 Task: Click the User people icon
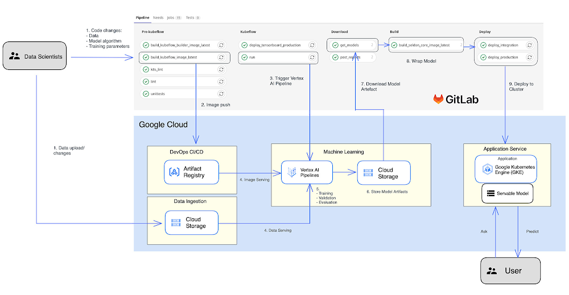(x=492, y=271)
